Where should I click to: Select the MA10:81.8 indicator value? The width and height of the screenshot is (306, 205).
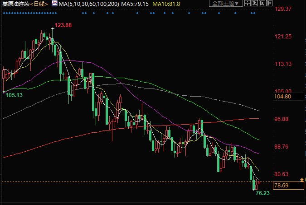(x=166, y=4)
